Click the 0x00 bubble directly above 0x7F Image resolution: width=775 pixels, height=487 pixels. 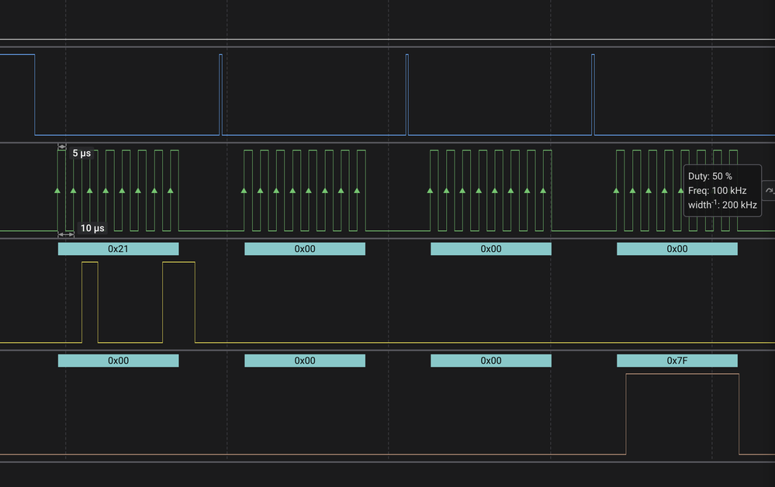(x=677, y=249)
